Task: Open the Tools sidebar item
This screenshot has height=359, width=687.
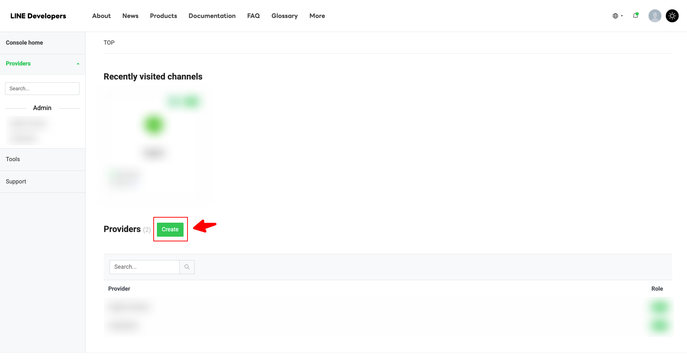Action: [42, 159]
